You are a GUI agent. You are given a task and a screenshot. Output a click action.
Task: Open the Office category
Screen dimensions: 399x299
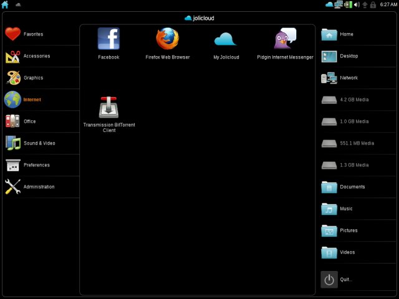coord(42,121)
